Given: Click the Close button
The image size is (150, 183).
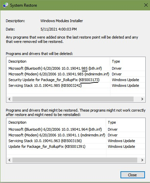Looking at the screenshot, I should pyautogui.click(x=133, y=175).
